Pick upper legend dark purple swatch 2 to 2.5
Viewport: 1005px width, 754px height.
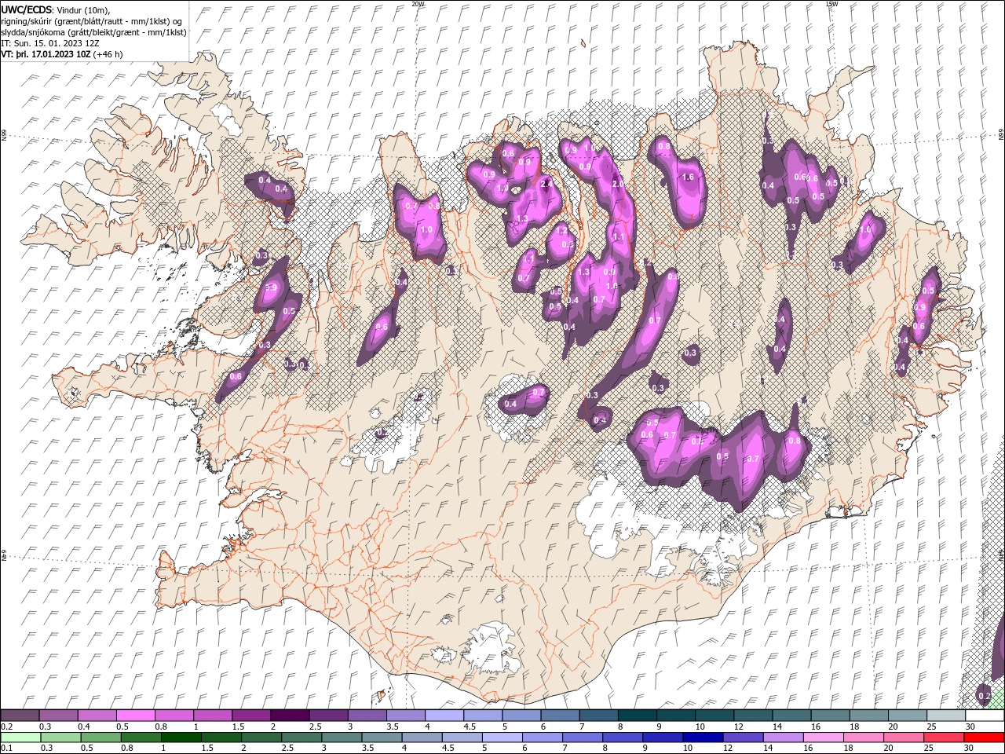pyautogui.click(x=290, y=716)
